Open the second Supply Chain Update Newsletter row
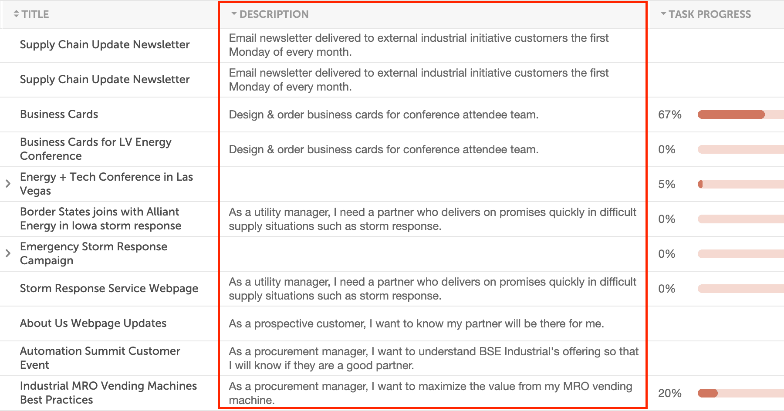784x411 pixels. click(105, 79)
